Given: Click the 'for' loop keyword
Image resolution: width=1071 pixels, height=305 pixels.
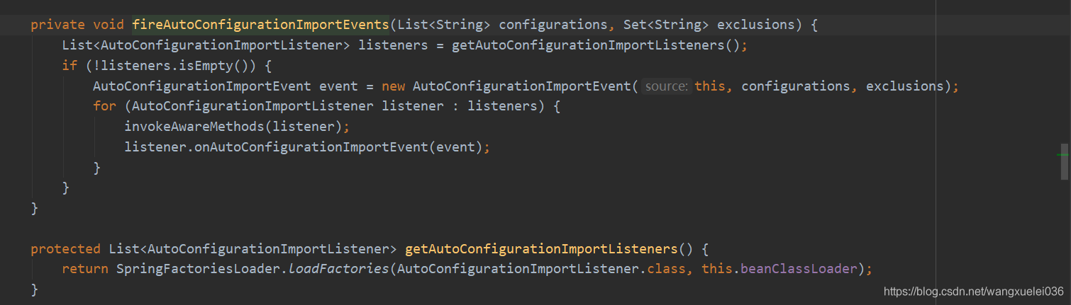Looking at the screenshot, I should coord(104,106).
